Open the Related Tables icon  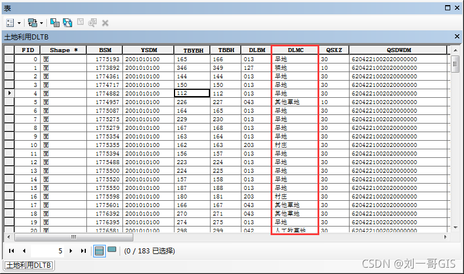point(32,23)
